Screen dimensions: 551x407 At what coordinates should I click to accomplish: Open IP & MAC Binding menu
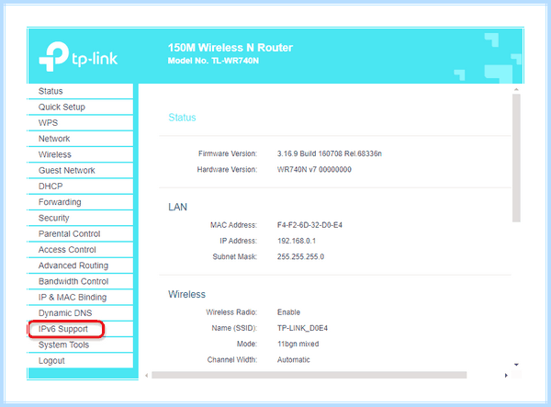73,297
